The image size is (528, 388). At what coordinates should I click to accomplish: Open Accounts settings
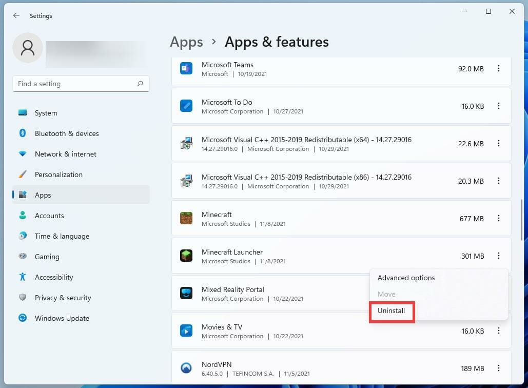click(x=81, y=216)
